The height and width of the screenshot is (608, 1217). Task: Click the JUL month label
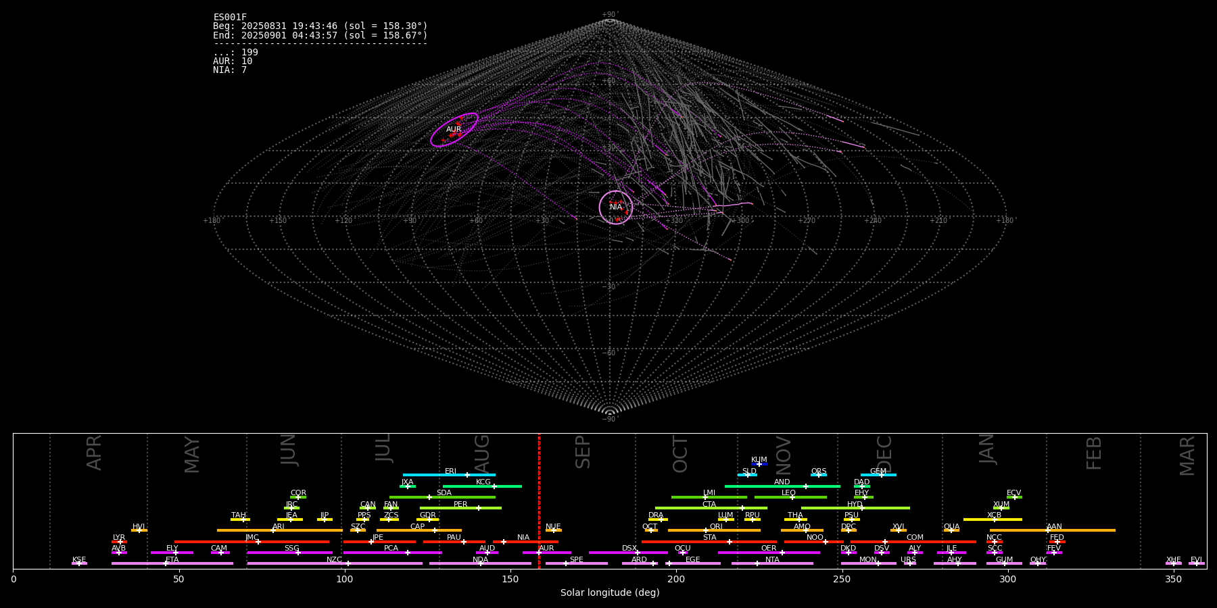click(383, 448)
